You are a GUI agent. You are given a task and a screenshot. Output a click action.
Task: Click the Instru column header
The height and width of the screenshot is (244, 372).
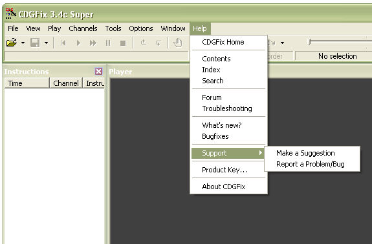point(94,83)
